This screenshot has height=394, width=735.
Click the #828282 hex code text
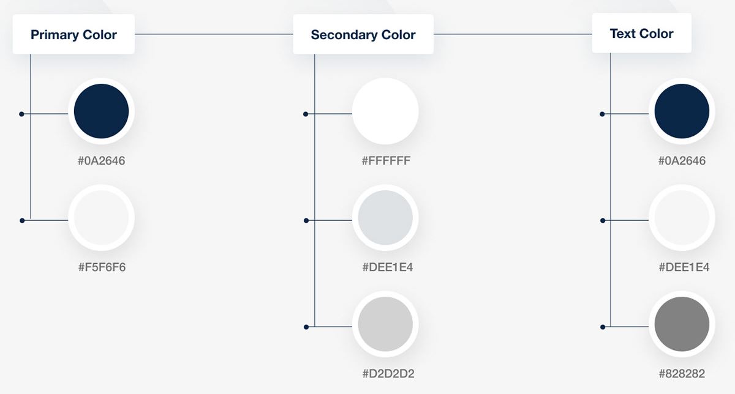click(x=682, y=373)
